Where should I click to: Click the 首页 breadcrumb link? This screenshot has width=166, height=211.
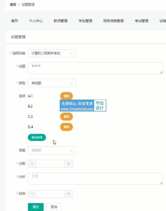(x=13, y=5)
